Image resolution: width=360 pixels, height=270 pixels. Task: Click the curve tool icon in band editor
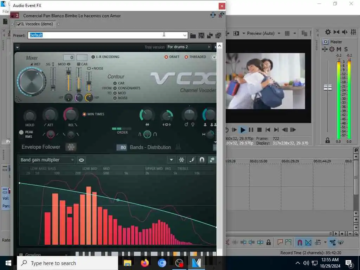click(x=192, y=160)
